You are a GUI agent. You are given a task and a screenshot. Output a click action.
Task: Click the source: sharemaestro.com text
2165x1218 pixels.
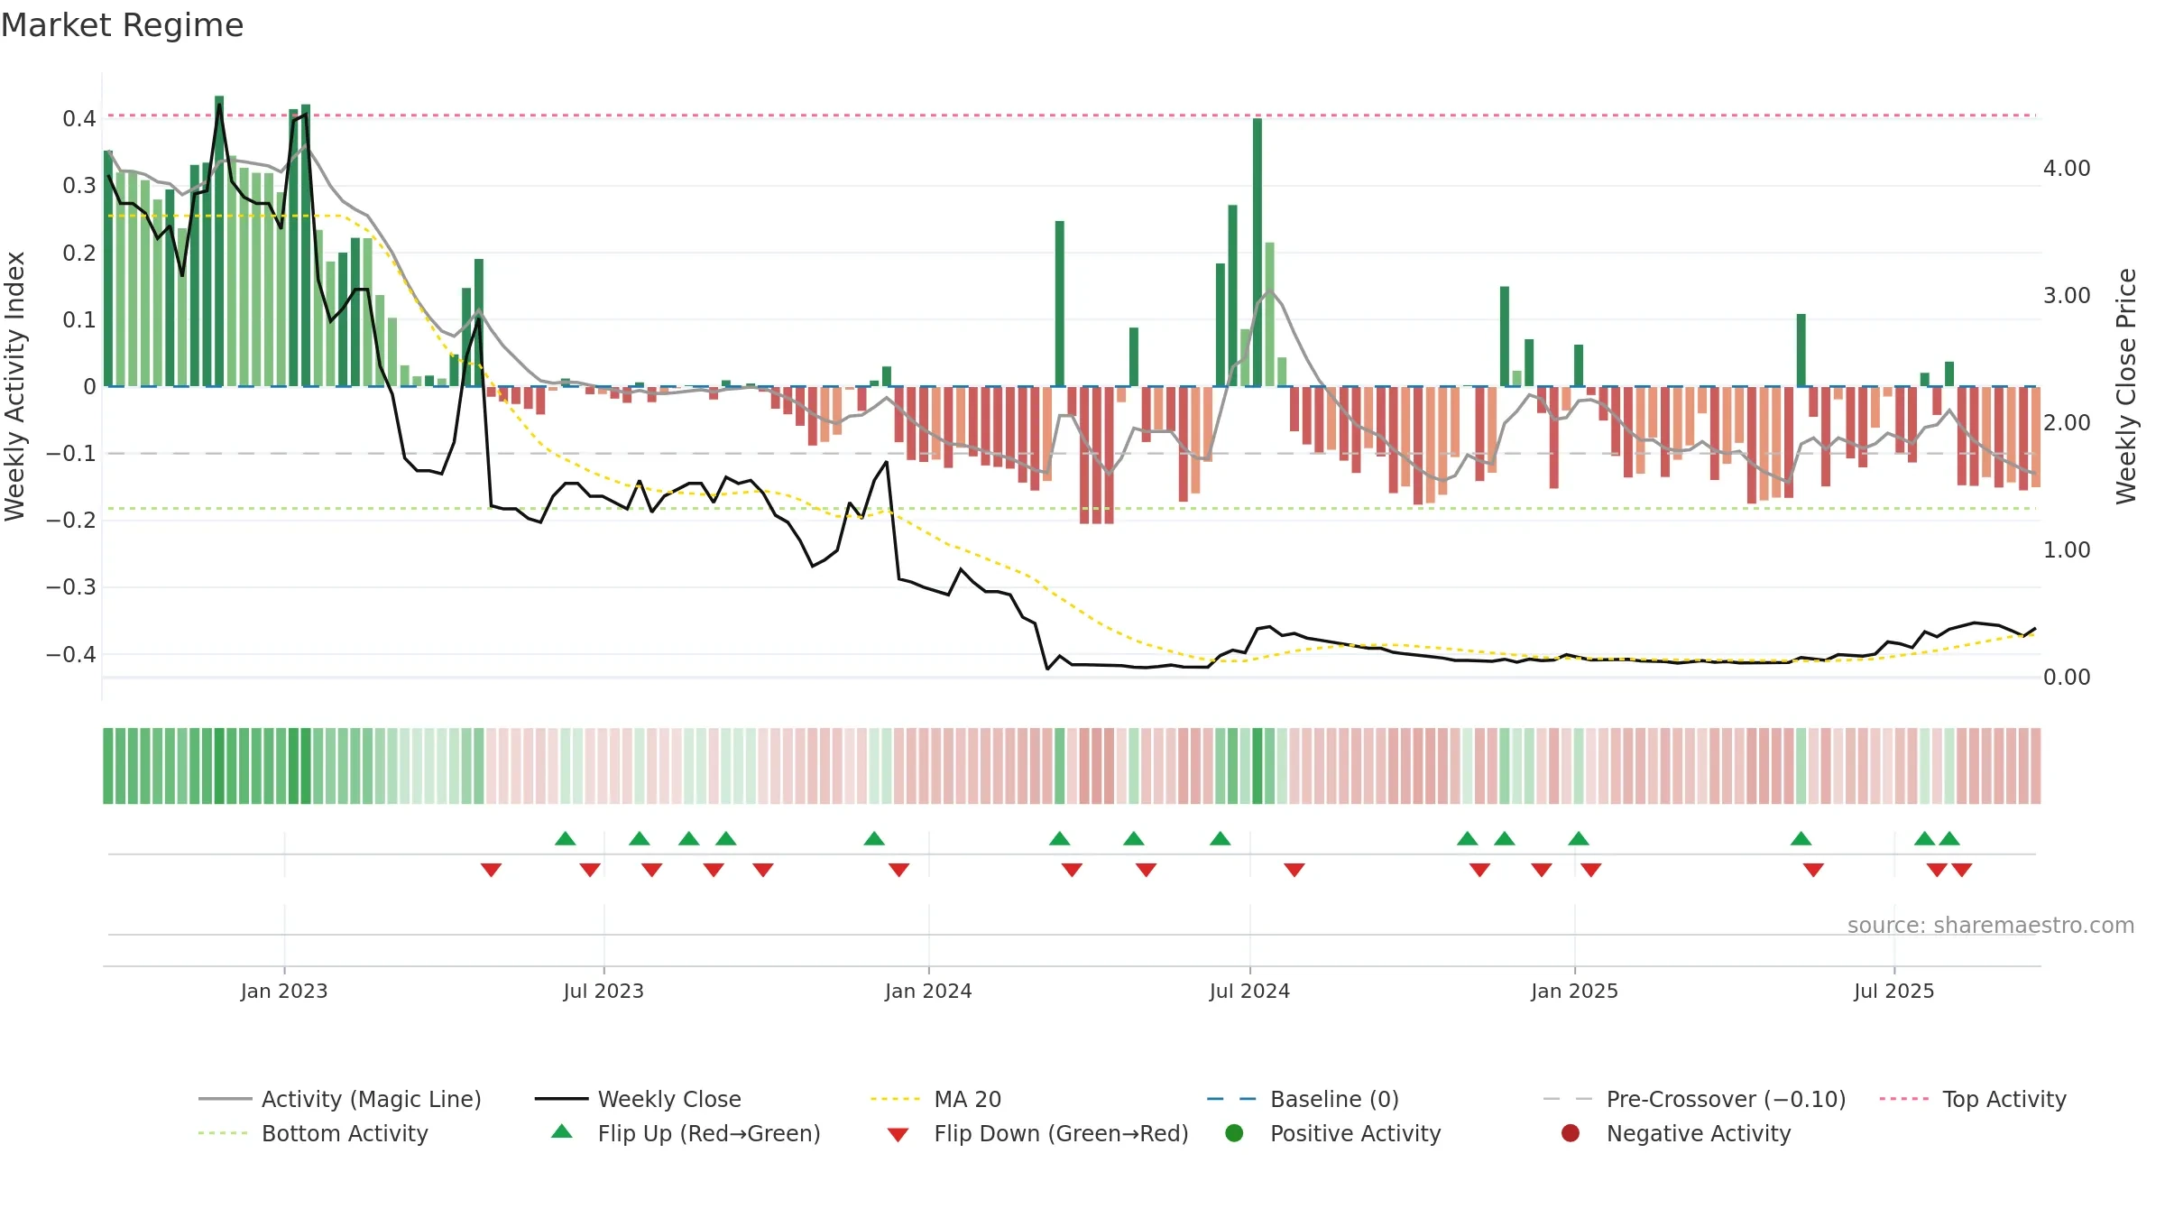tap(1990, 925)
